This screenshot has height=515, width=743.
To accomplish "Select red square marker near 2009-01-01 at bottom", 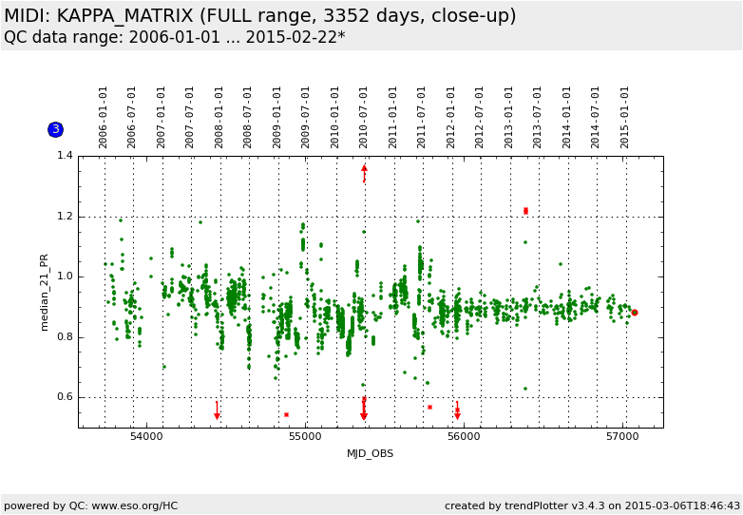I will [x=286, y=414].
